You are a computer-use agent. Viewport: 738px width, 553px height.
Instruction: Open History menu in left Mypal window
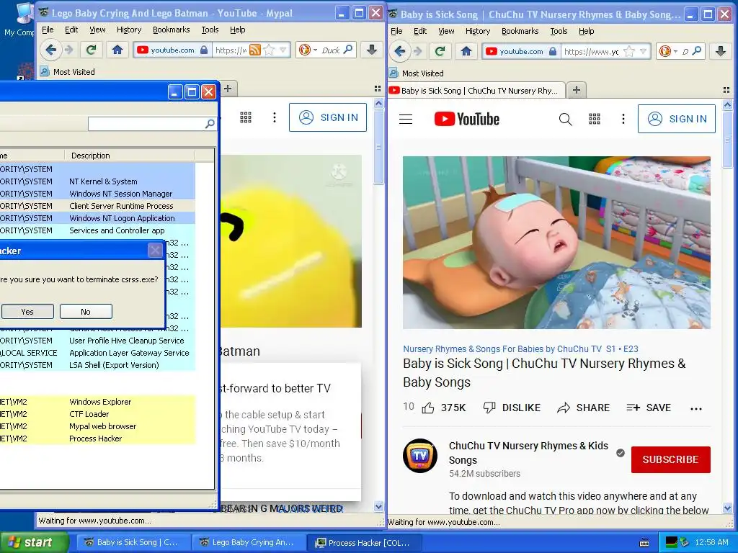pyautogui.click(x=128, y=30)
